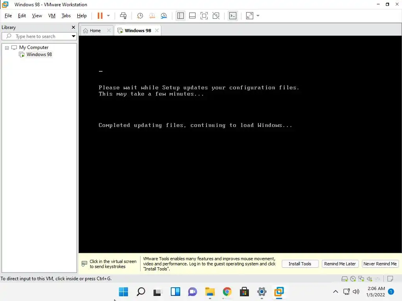Open the Edit menu

(x=22, y=16)
